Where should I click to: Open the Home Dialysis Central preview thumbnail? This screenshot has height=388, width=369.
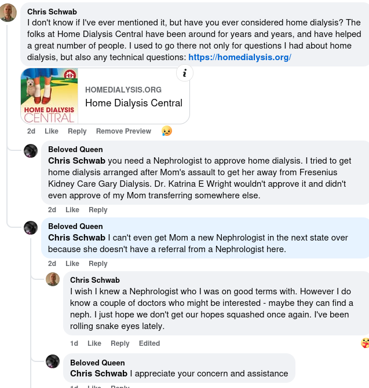pyautogui.click(x=49, y=96)
